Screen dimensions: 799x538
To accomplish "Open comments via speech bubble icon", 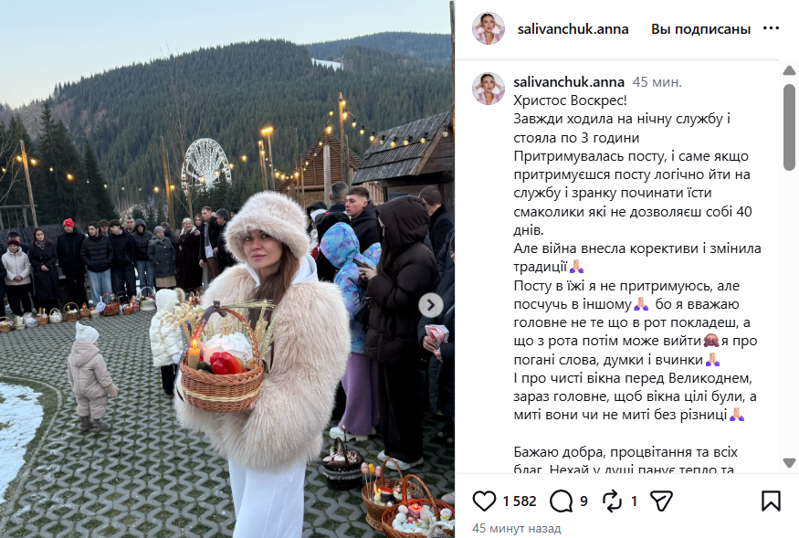I will tap(561, 501).
